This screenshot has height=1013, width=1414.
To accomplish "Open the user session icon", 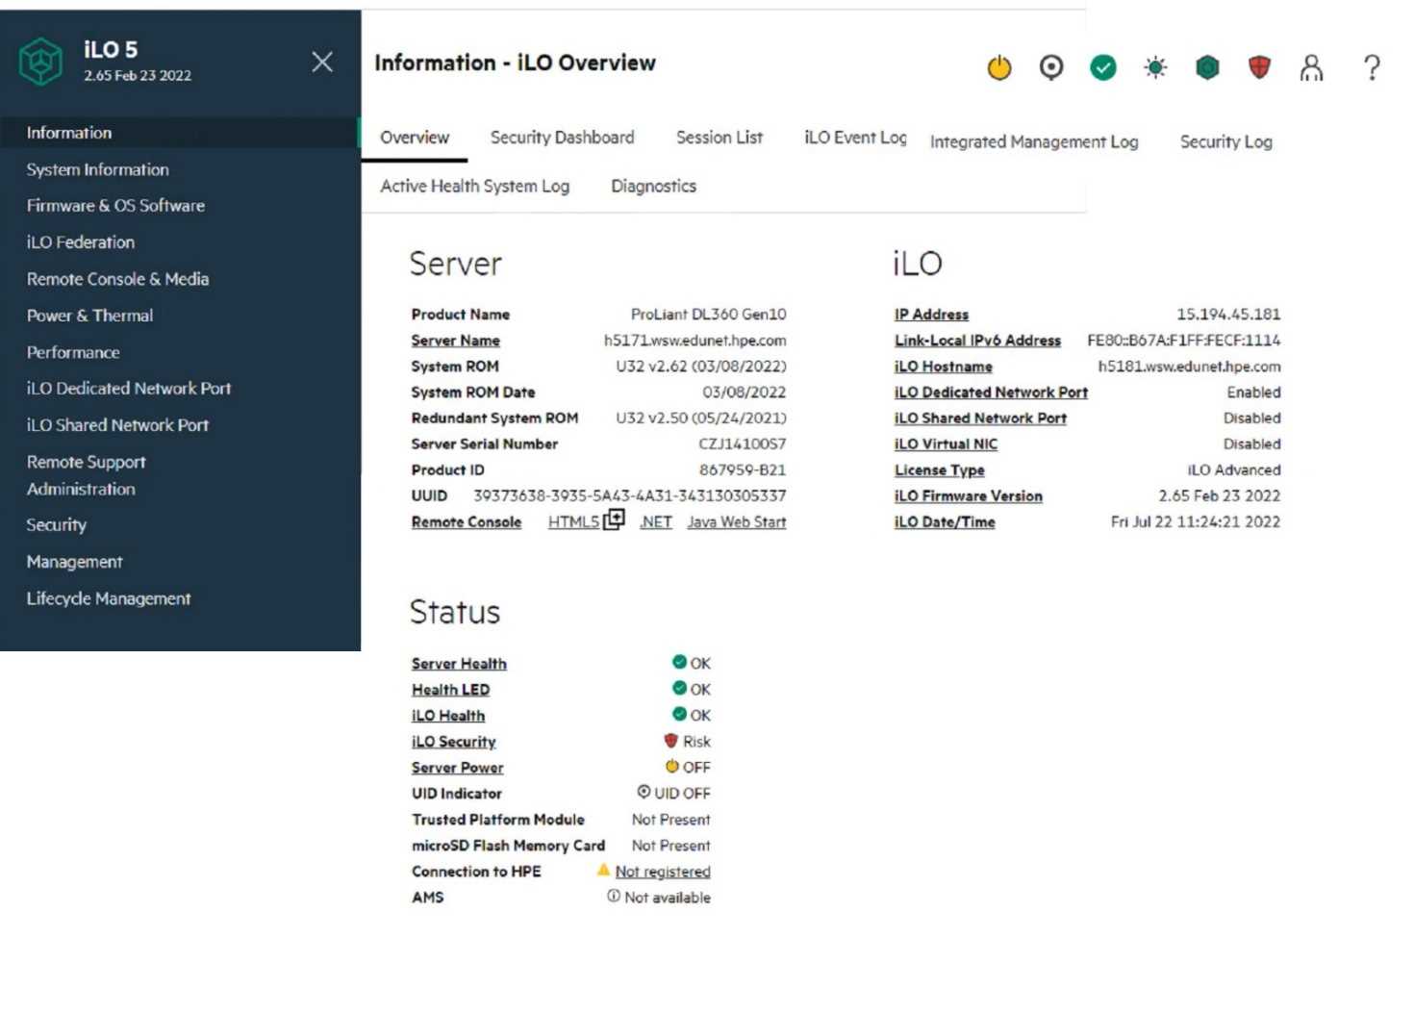I will (x=1310, y=67).
